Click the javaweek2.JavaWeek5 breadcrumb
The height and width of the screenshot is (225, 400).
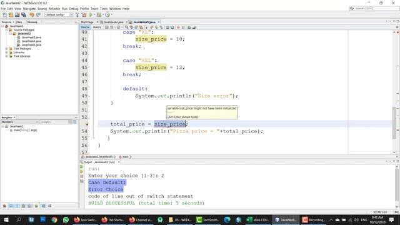tap(99, 157)
